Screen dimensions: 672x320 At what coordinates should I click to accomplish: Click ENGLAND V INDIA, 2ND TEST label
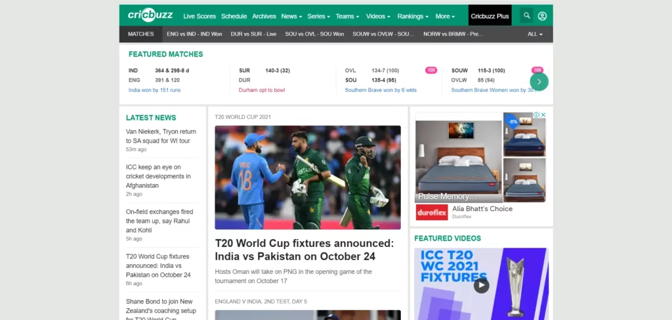point(261,302)
